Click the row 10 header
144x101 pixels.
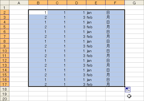point(5,51)
